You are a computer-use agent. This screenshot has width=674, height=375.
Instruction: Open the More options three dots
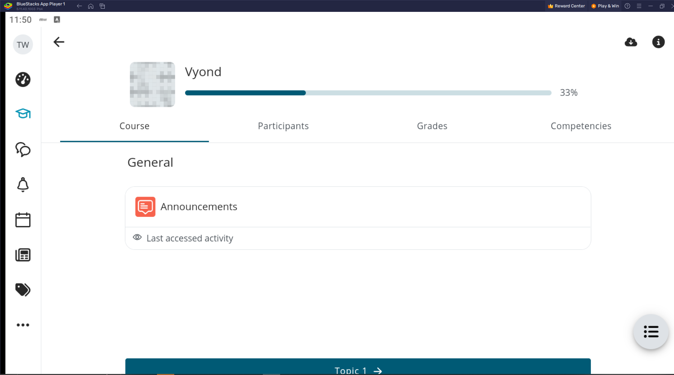click(x=23, y=325)
